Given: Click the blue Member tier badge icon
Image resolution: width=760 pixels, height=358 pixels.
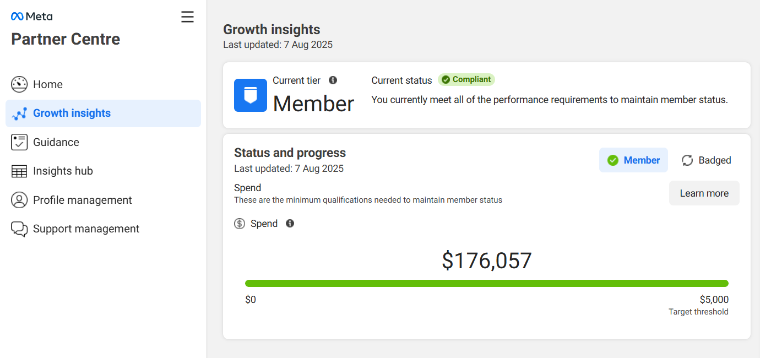Looking at the screenshot, I should 251,95.
